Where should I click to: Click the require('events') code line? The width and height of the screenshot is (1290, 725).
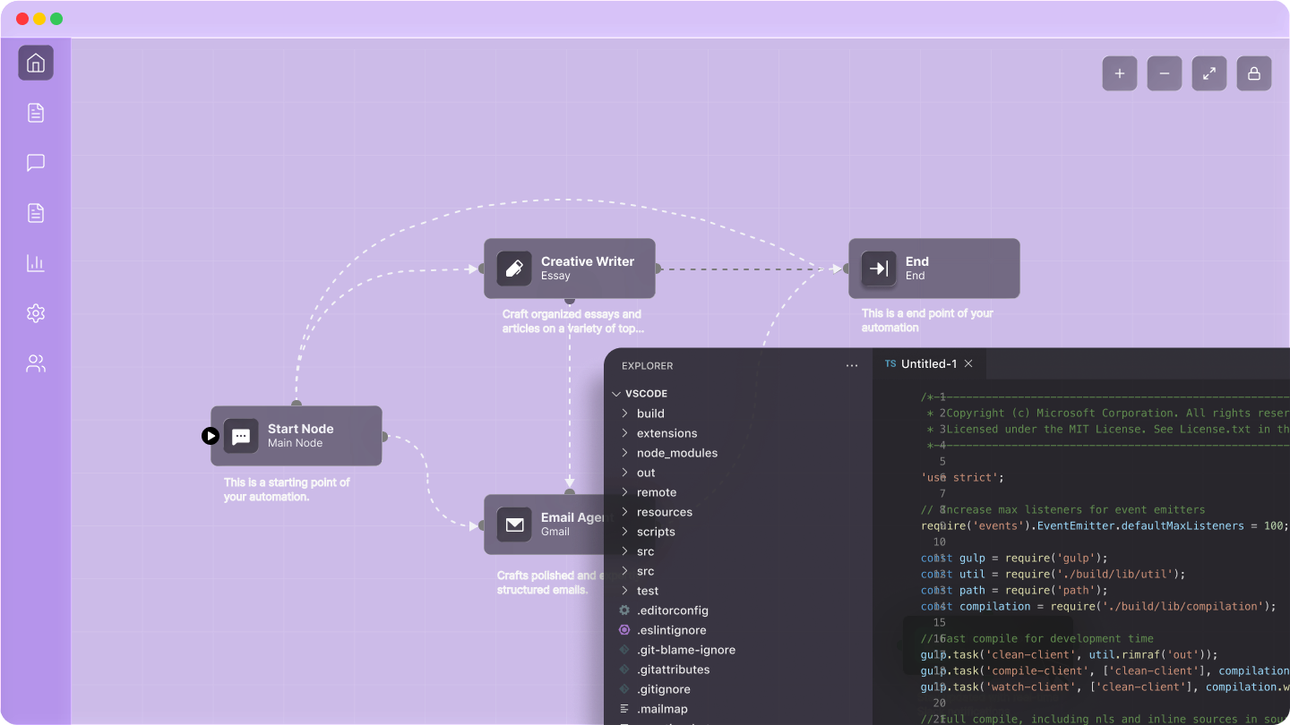pos(1105,525)
